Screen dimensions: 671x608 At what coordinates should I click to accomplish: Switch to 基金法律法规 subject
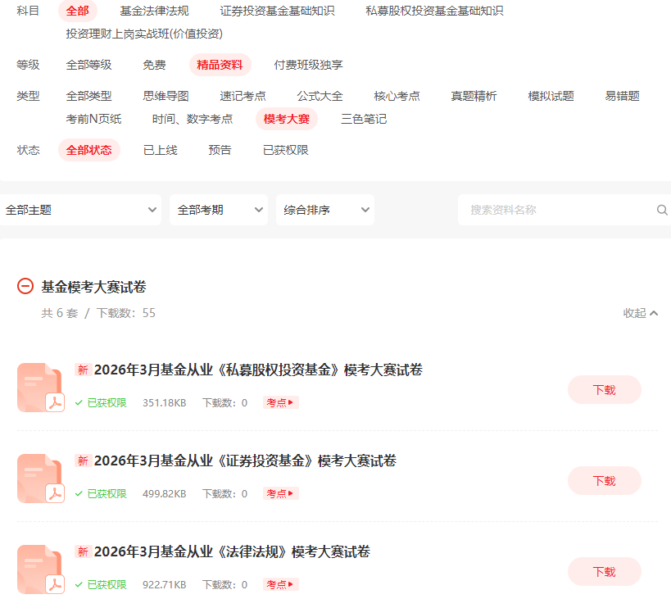154,11
